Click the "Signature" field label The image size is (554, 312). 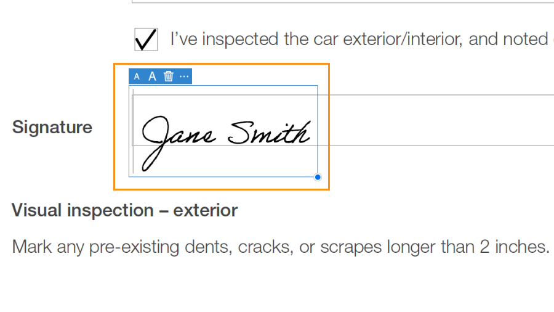(x=52, y=128)
